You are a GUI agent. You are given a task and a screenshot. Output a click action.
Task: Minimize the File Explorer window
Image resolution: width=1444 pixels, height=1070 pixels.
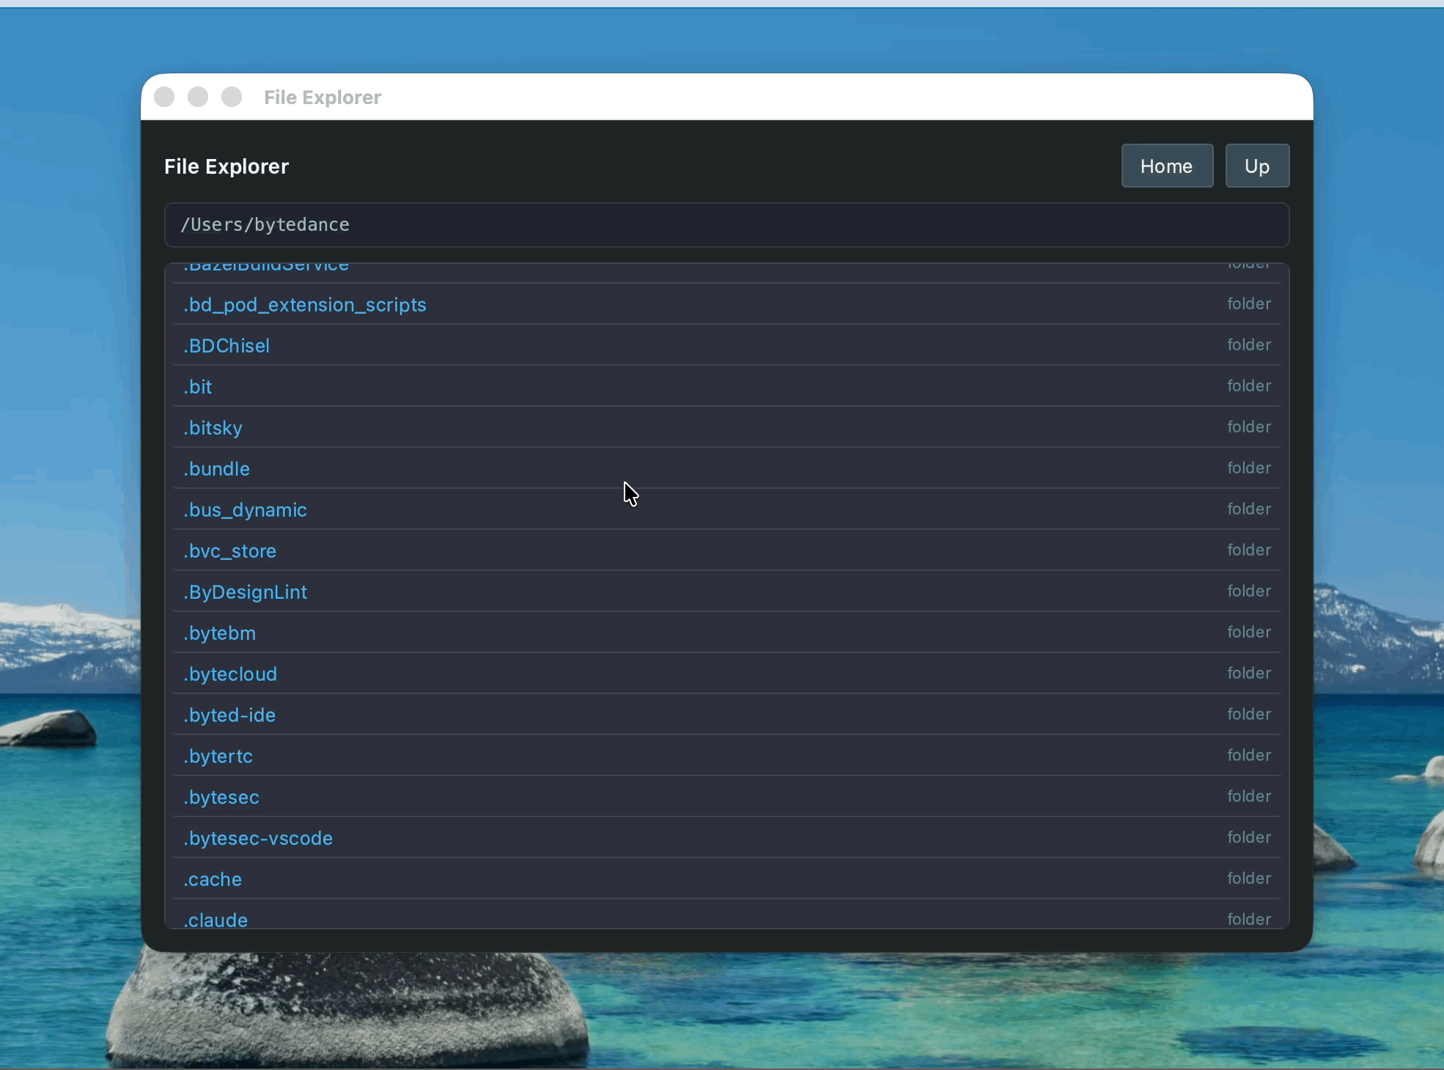pyautogui.click(x=198, y=97)
